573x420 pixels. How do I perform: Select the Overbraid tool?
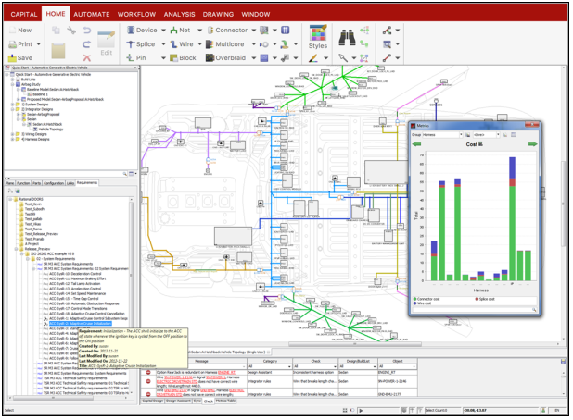(225, 58)
